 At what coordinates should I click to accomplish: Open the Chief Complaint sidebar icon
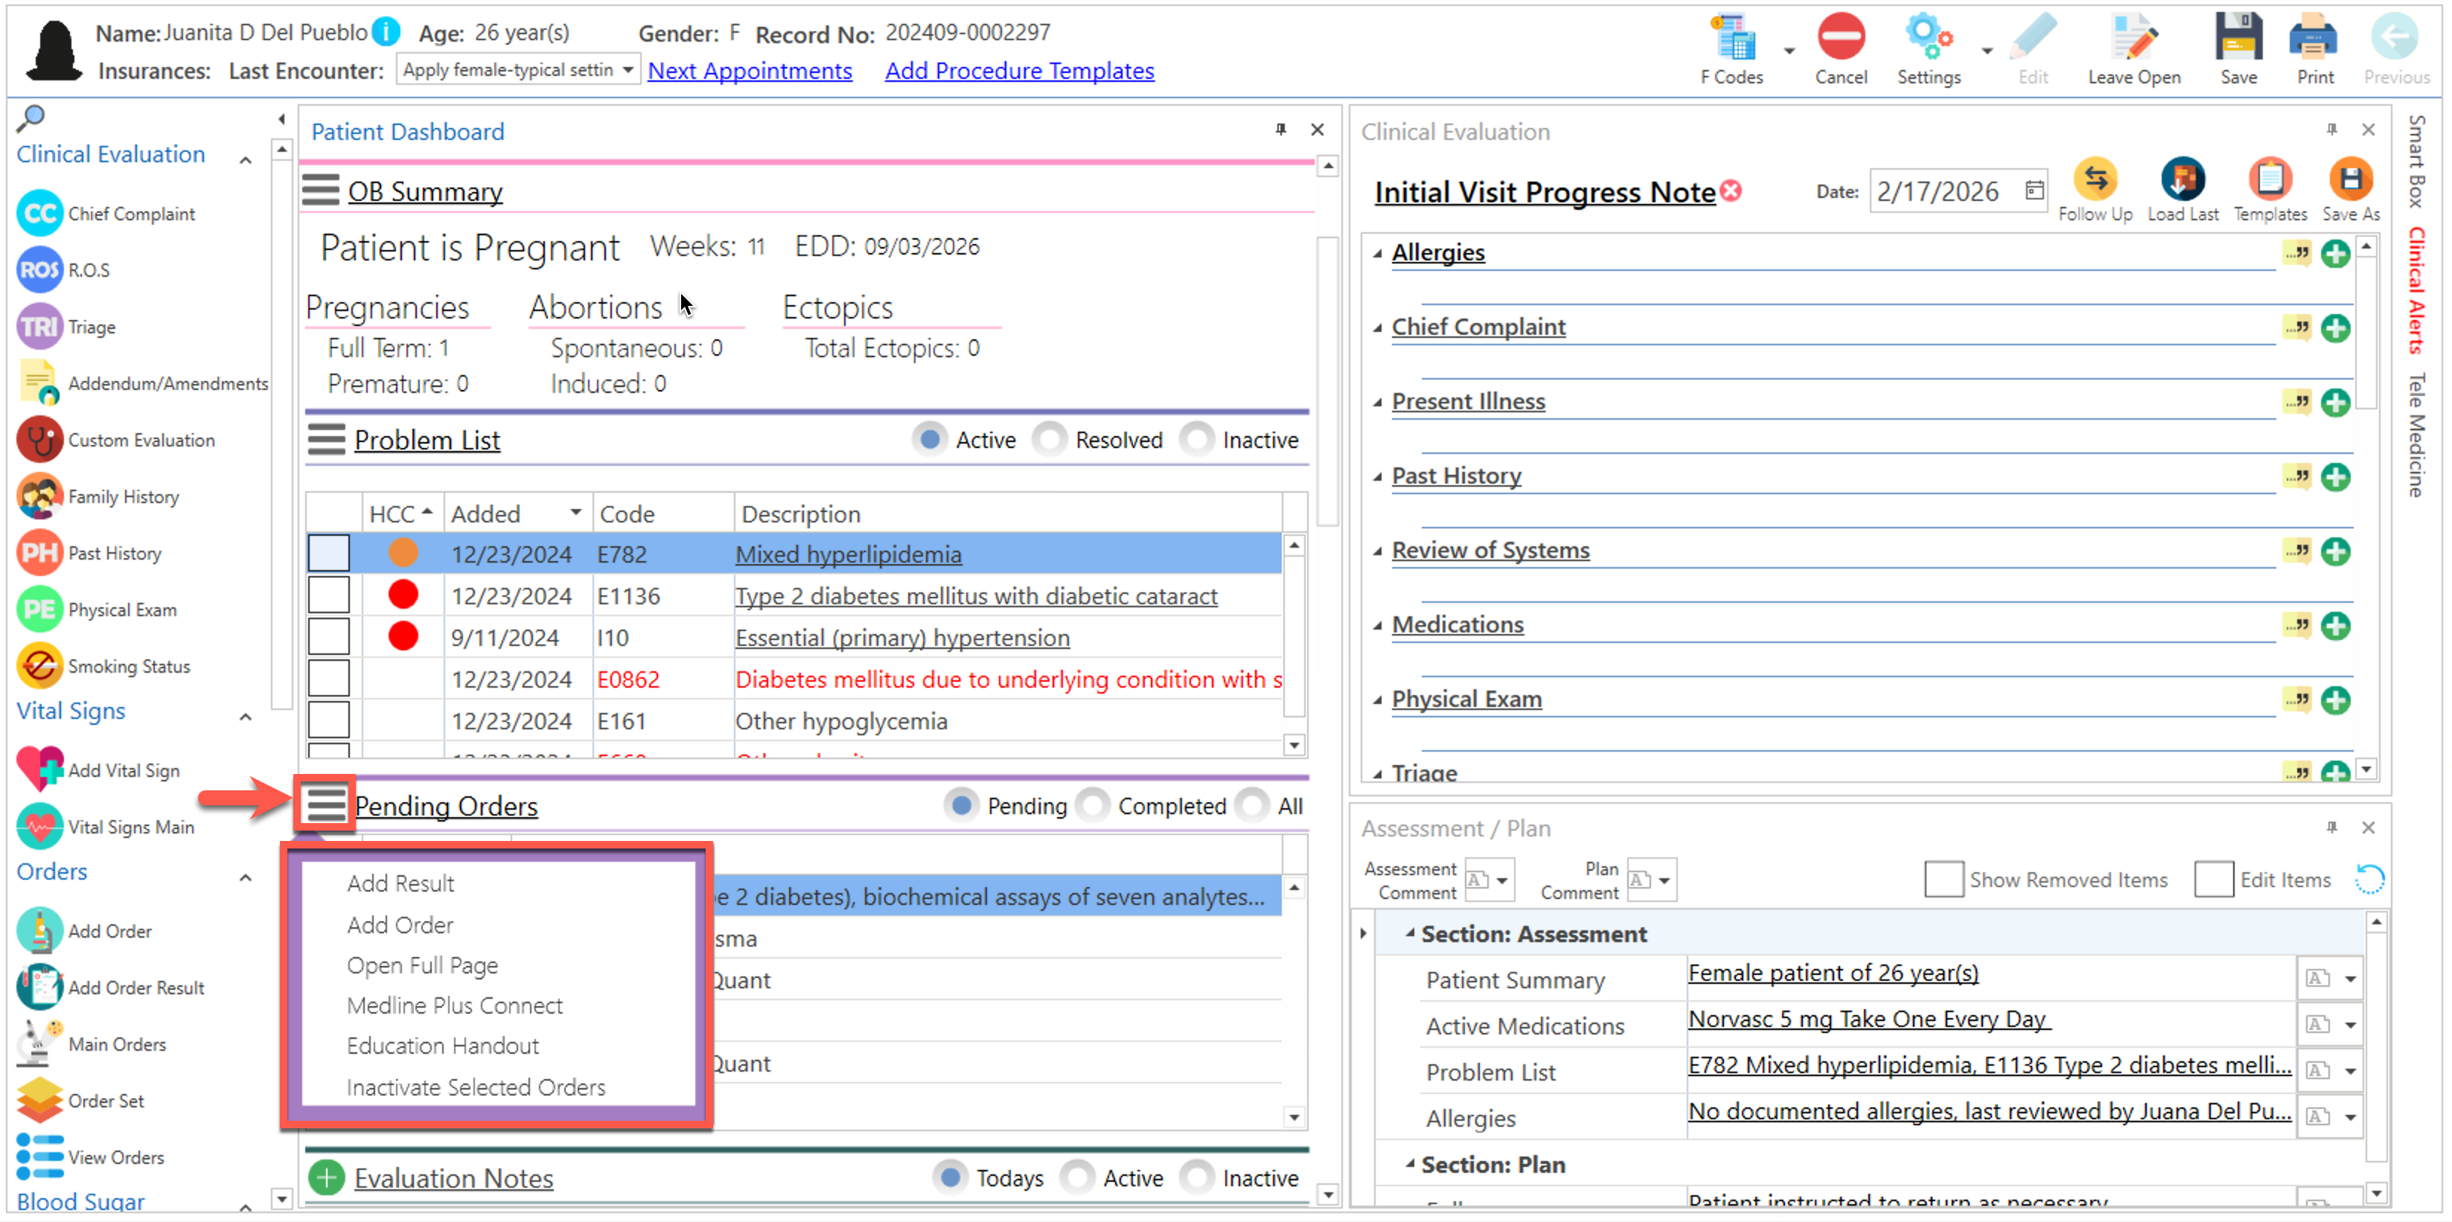pyautogui.click(x=40, y=213)
